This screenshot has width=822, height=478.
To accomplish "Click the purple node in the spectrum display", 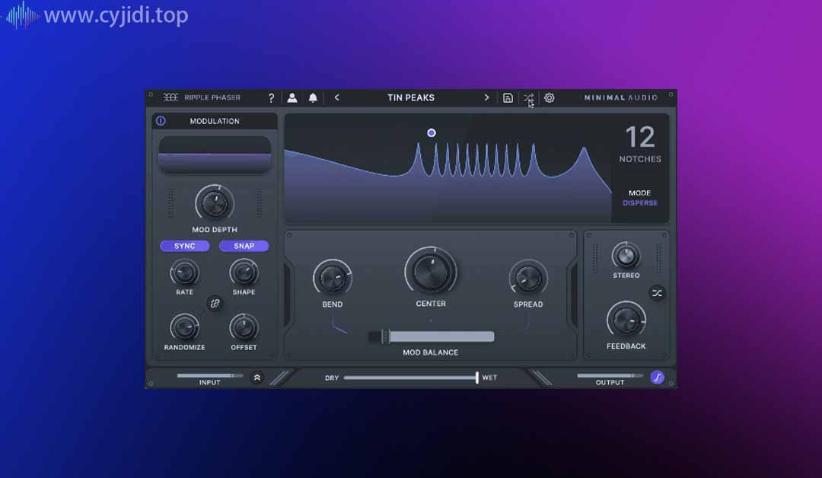I will (431, 133).
